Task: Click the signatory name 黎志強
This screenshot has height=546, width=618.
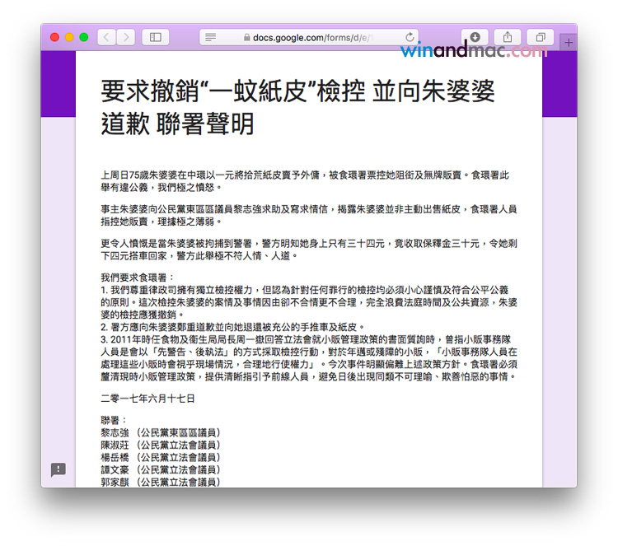Action: pos(115,432)
